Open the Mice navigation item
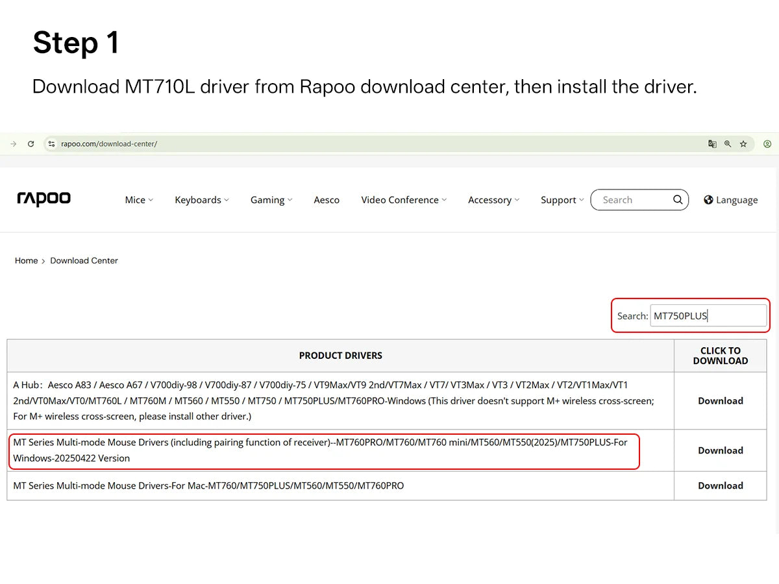 pos(135,200)
